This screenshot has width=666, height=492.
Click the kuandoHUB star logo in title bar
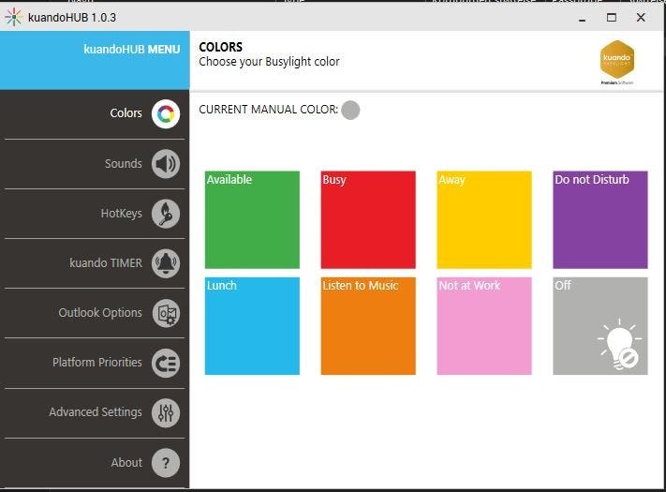point(14,17)
